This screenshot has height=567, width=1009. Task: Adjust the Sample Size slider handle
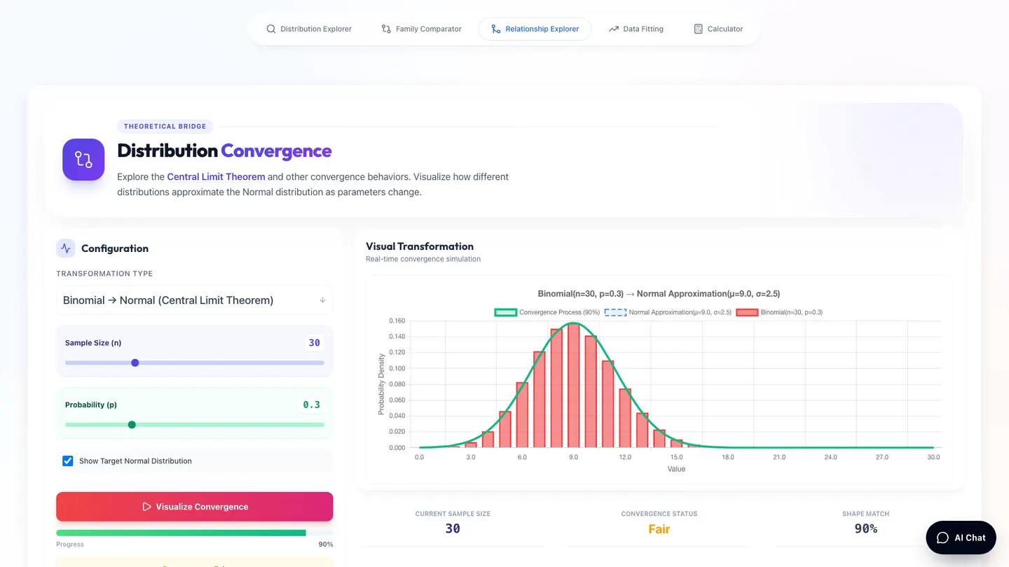[x=135, y=363]
